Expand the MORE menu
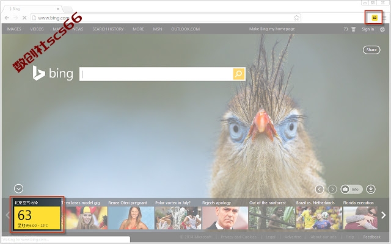Viewport: 391px width, 244px height. (x=139, y=29)
